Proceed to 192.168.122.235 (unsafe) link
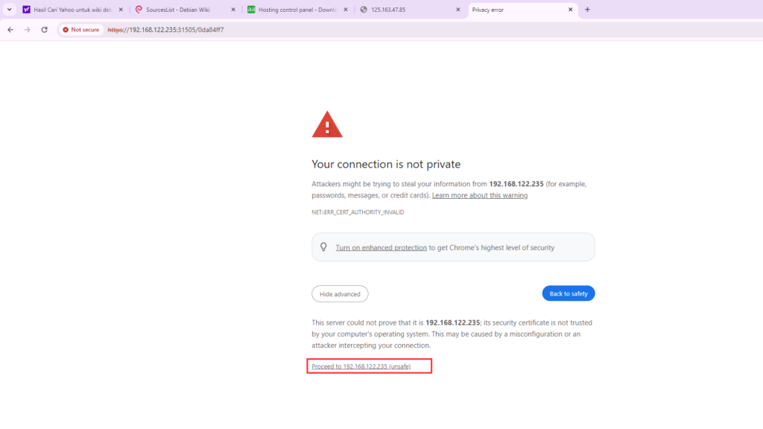 point(361,366)
